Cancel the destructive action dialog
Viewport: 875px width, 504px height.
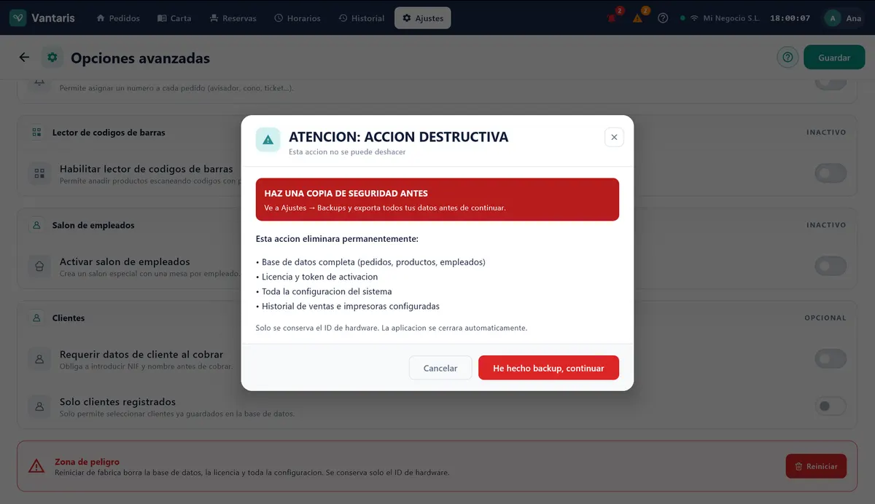tap(440, 368)
